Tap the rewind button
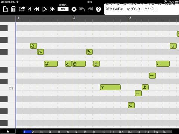 tap(37, 9)
